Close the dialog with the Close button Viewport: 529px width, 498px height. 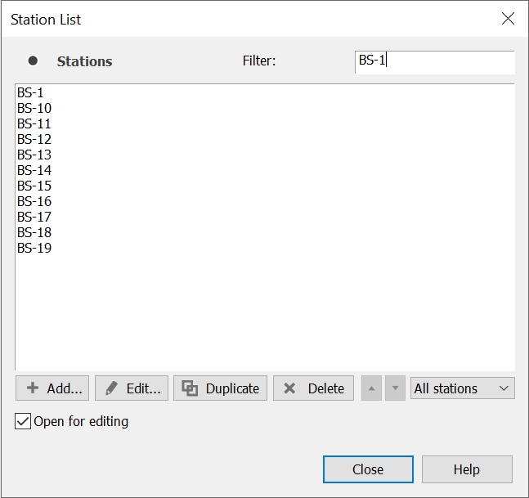368,469
